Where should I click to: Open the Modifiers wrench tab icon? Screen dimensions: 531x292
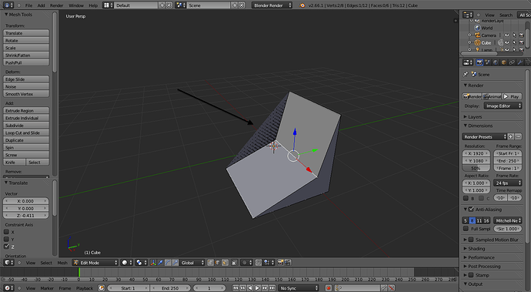click(x=520, y=62)
